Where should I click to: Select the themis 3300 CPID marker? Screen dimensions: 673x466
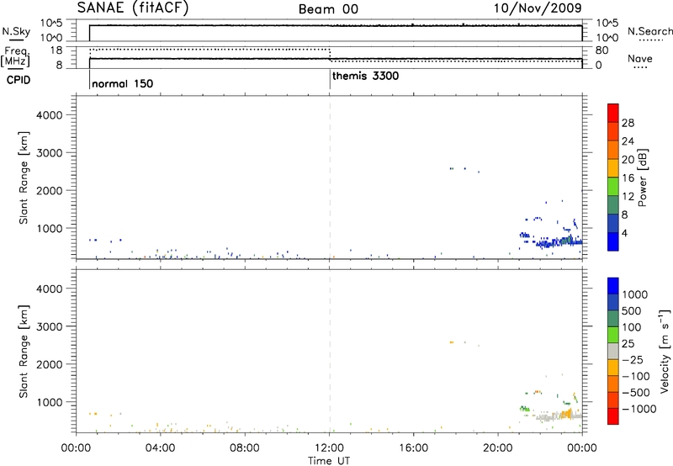coord(365,76)
